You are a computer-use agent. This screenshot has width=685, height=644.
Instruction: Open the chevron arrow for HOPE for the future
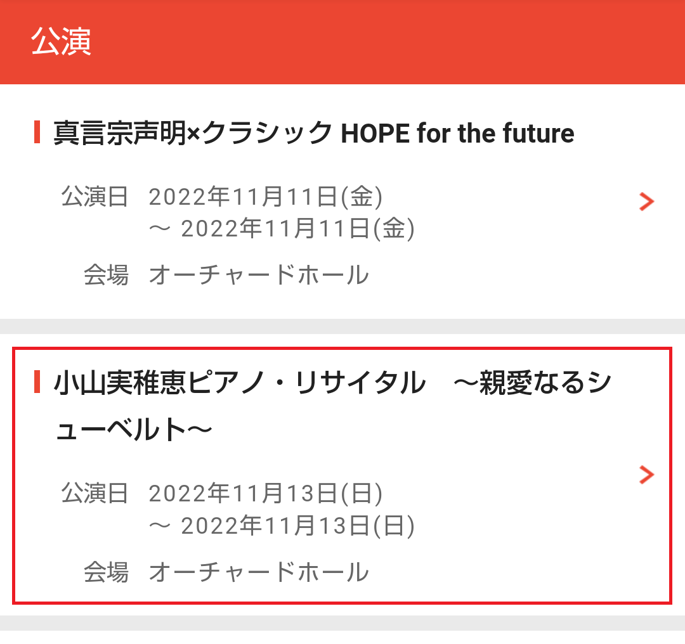point(646,202)
